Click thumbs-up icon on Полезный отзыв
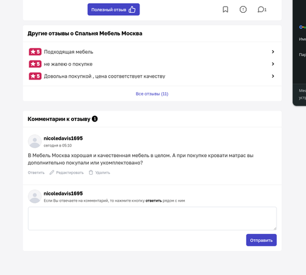 [x=132, y=9]
